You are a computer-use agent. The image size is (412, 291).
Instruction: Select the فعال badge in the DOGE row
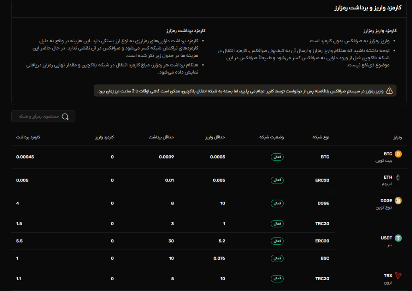(277, 204)
